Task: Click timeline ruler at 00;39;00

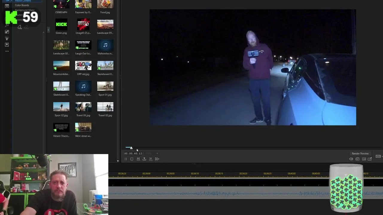Action: (x=146, y=174)
